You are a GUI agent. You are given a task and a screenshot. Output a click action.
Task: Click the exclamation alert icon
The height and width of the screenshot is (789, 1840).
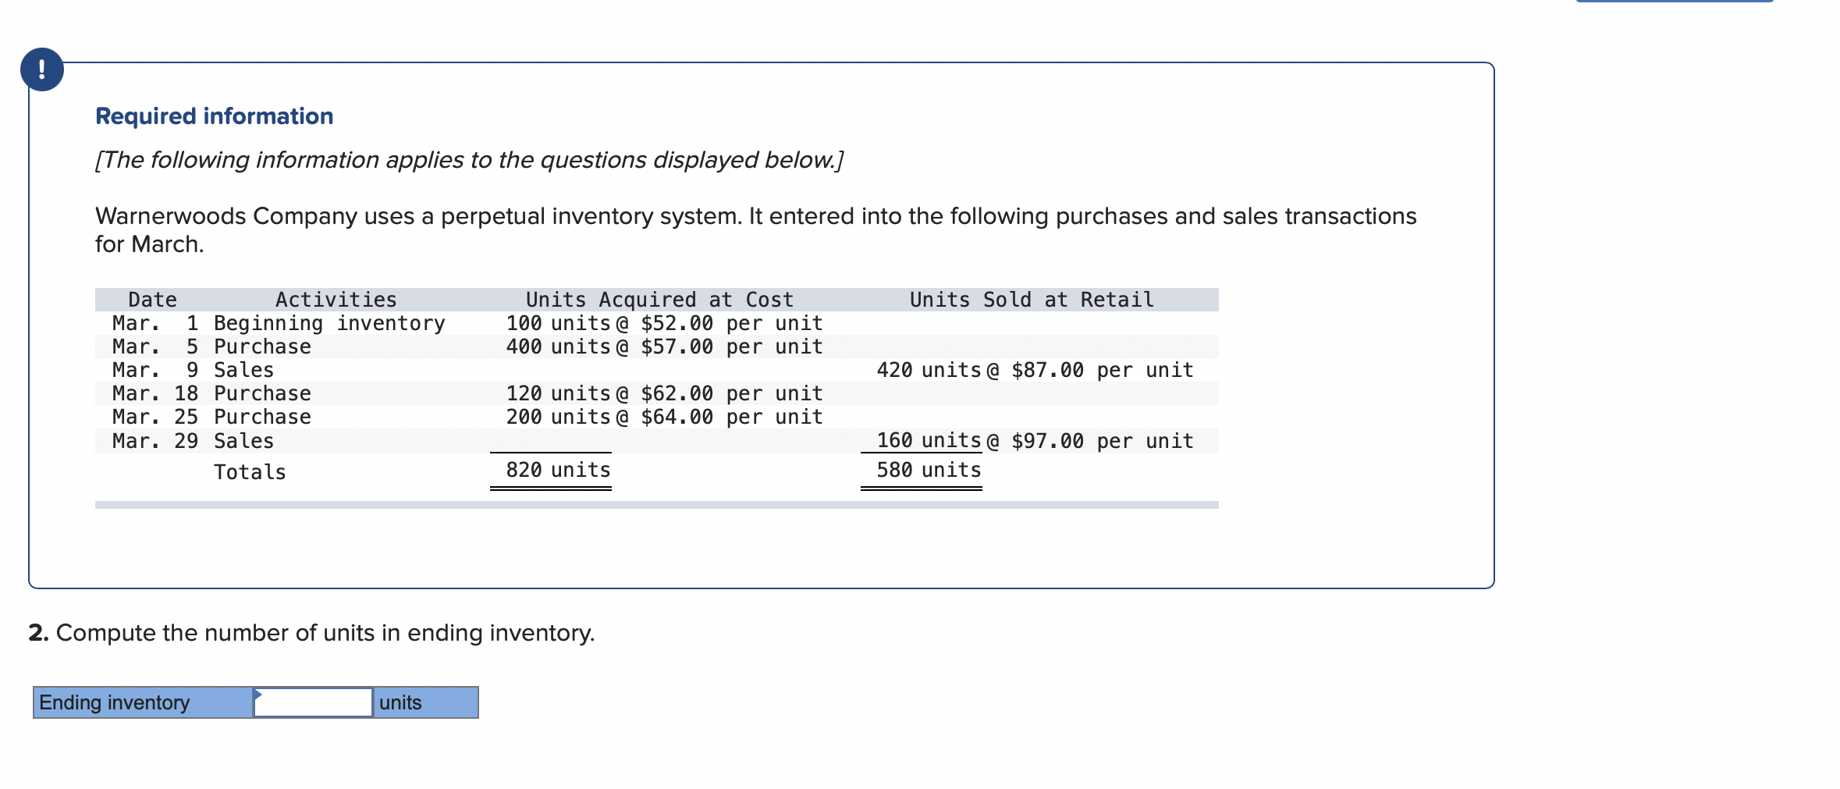(x=41, y=71)
